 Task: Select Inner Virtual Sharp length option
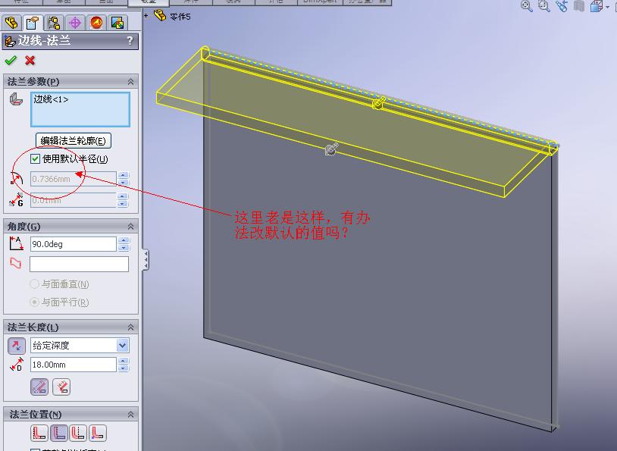[61, 387]
